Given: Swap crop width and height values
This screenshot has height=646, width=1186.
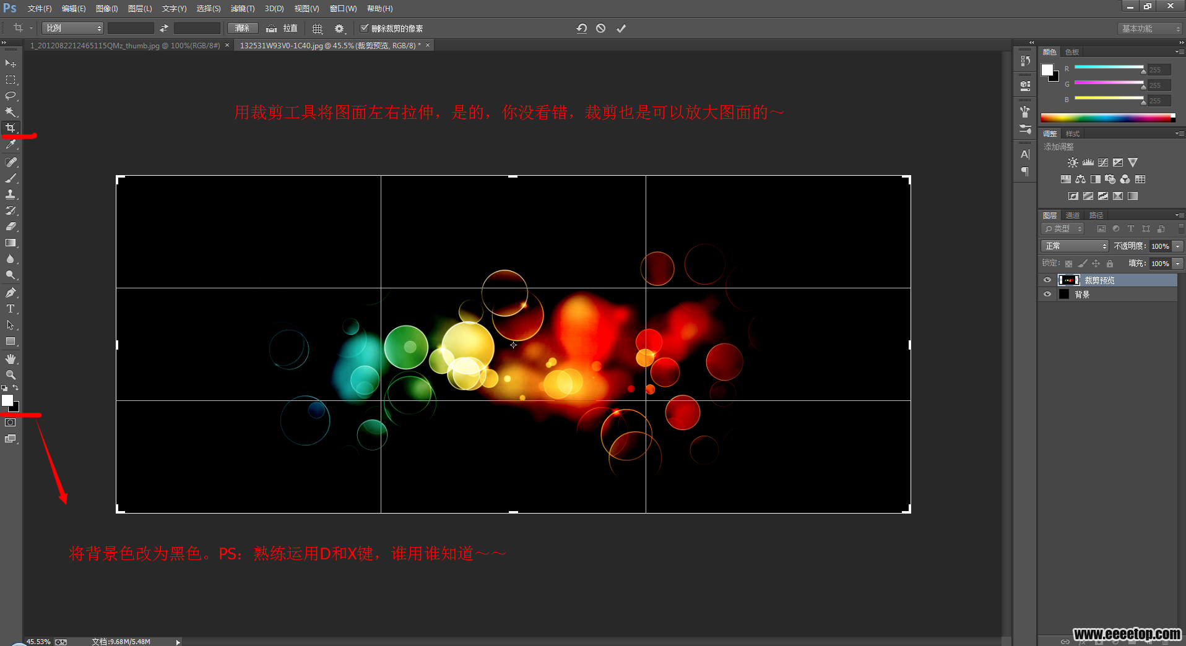Looking at the screenshot, I should [164, 28].
